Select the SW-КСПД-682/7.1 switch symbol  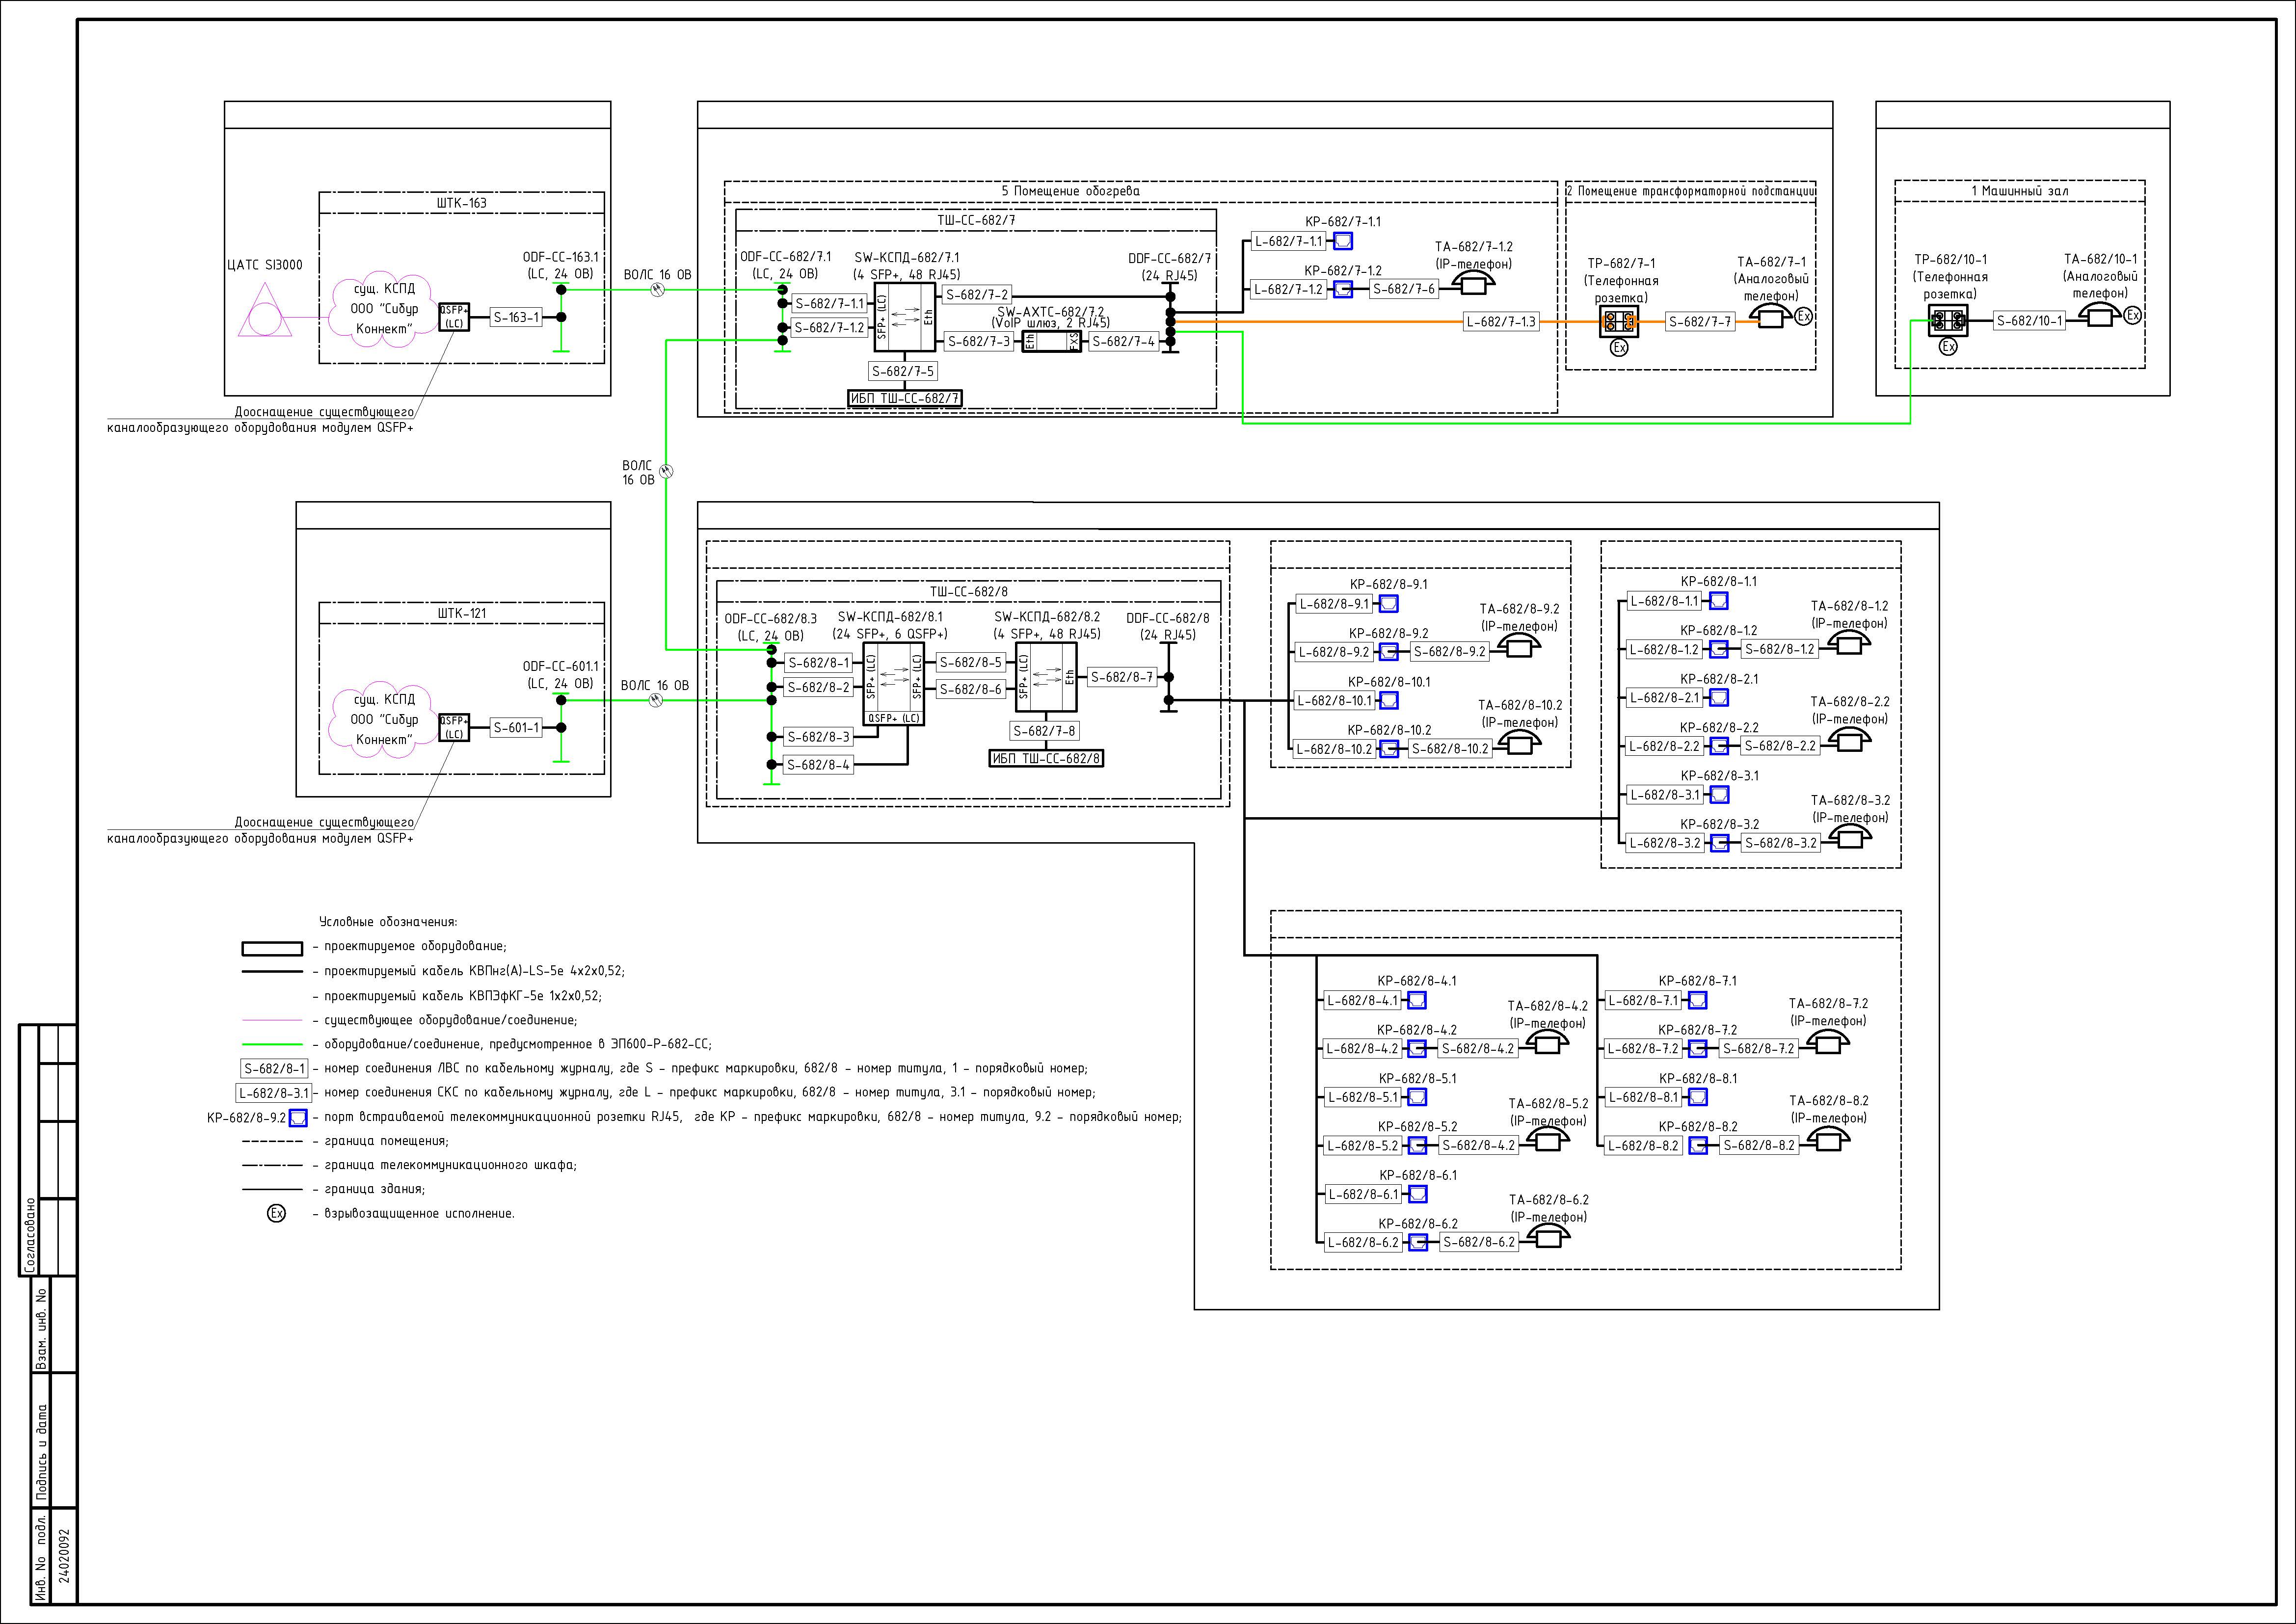(904, 317)
